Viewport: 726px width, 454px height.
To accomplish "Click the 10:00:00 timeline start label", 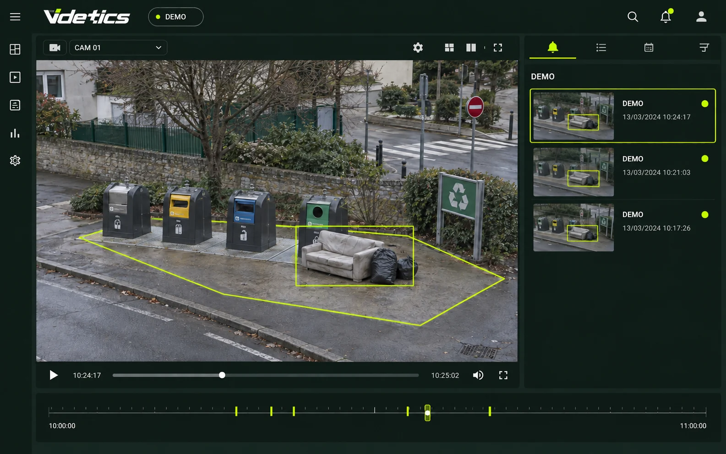I will coord(62,426).
